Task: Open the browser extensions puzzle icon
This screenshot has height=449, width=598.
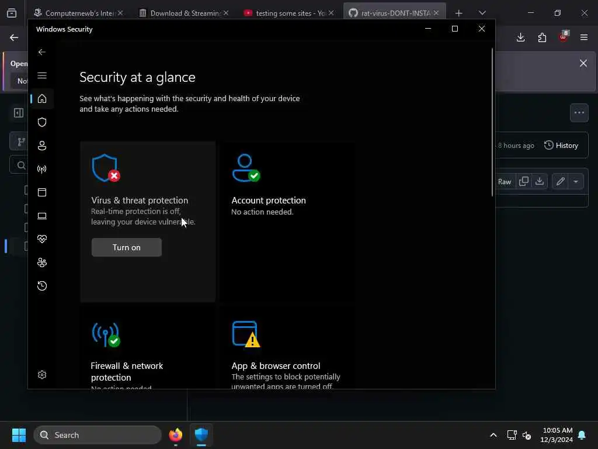Action: click(542, 37)
